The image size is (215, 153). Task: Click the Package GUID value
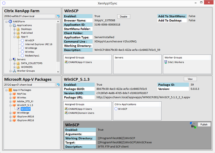pos(122,89)
